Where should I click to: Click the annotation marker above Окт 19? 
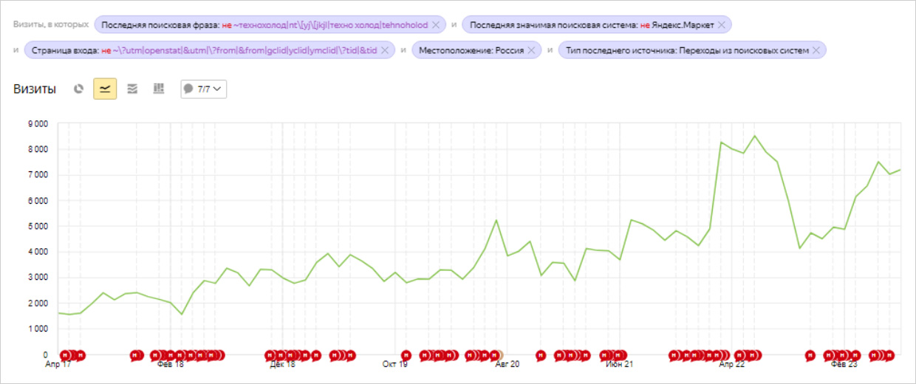click(x=406, y=355)
